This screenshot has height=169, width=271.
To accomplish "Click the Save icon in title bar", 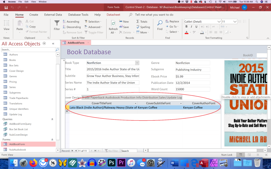I will (x=6, y=8).
